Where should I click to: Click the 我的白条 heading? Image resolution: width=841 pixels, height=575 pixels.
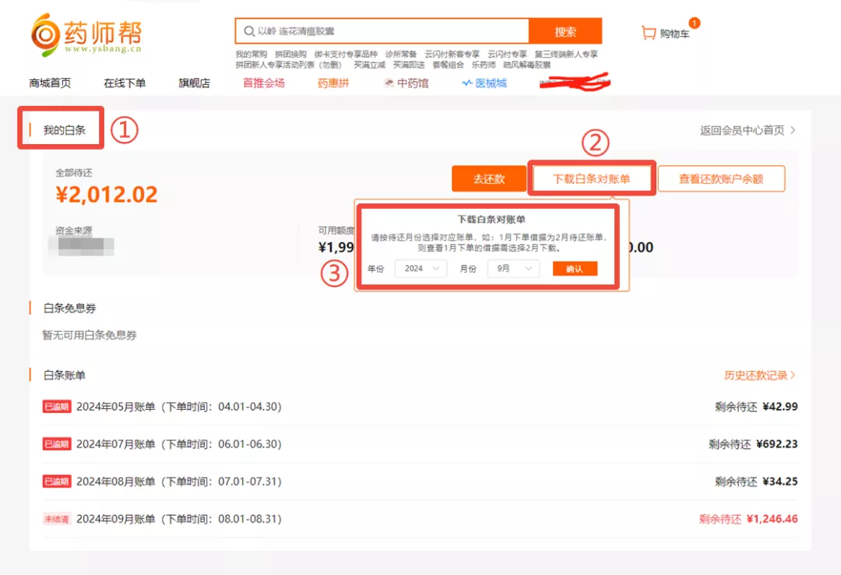[65, 130]
